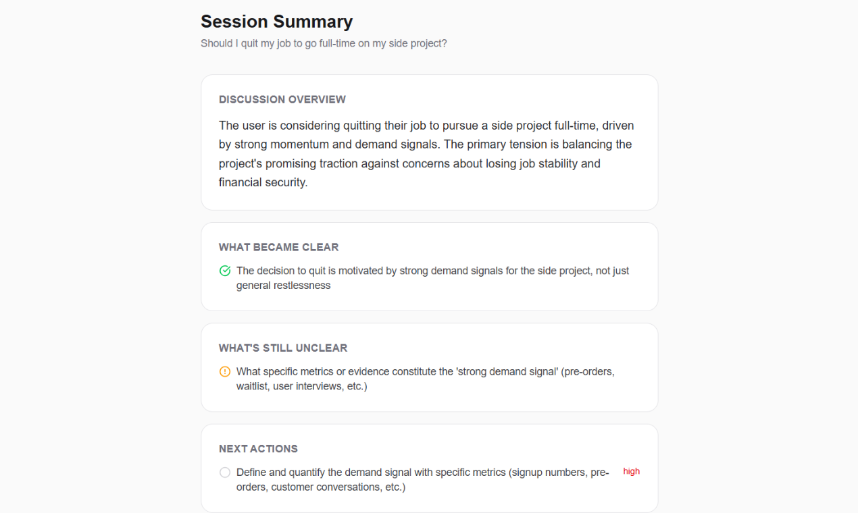This screenshot has width=858, height=513.
Task: Expand the What's Still Unclear panel
Action: point(283,348)
